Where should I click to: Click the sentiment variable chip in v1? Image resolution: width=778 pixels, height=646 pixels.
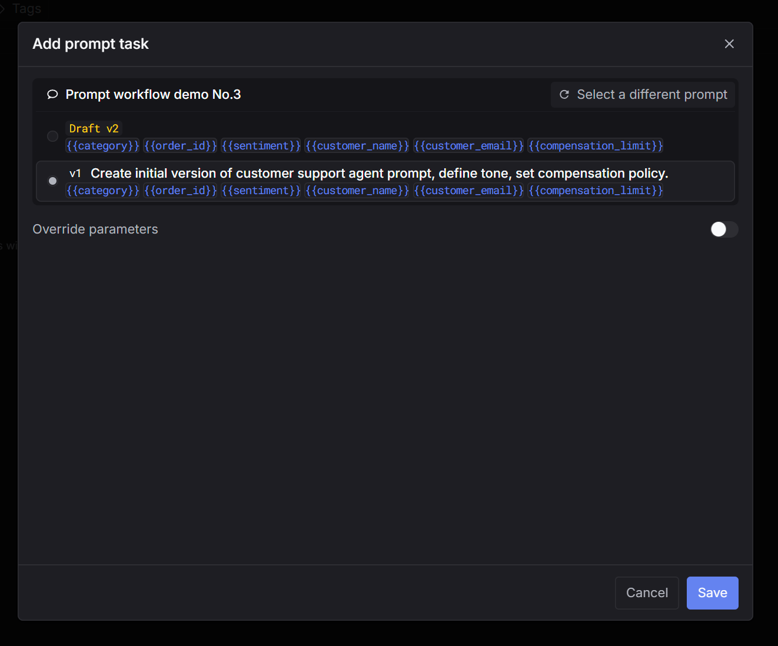(x=261, y=190)
